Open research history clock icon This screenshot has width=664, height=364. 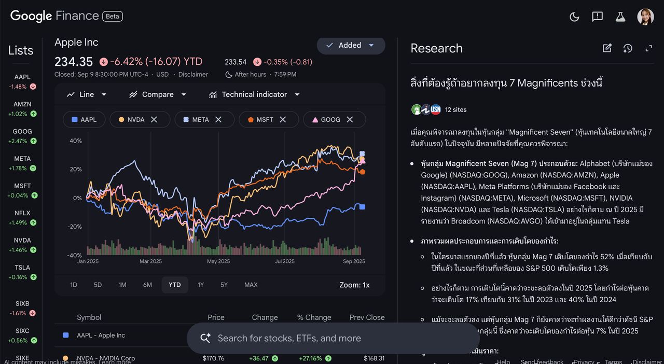click(x=628, y=48)
